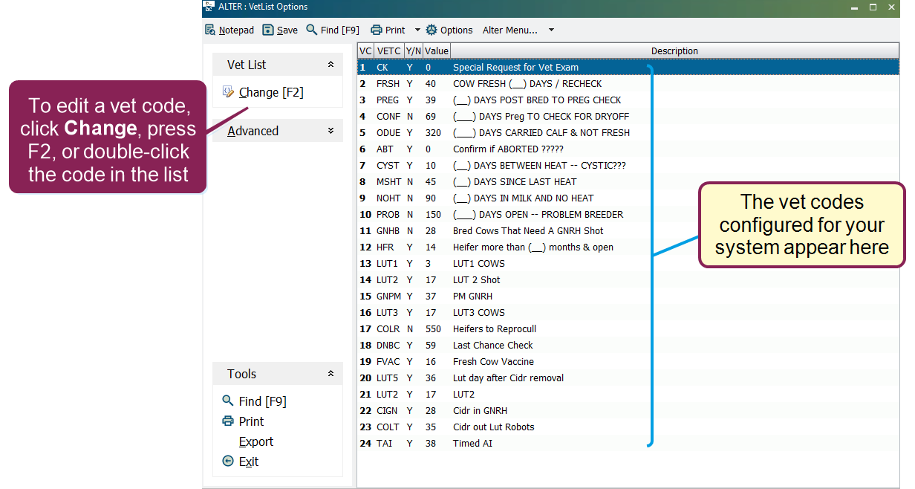This screenshot has width=915, height=489.
Task: Select the LUT 2 Shot row
Action: pos(628,280)
